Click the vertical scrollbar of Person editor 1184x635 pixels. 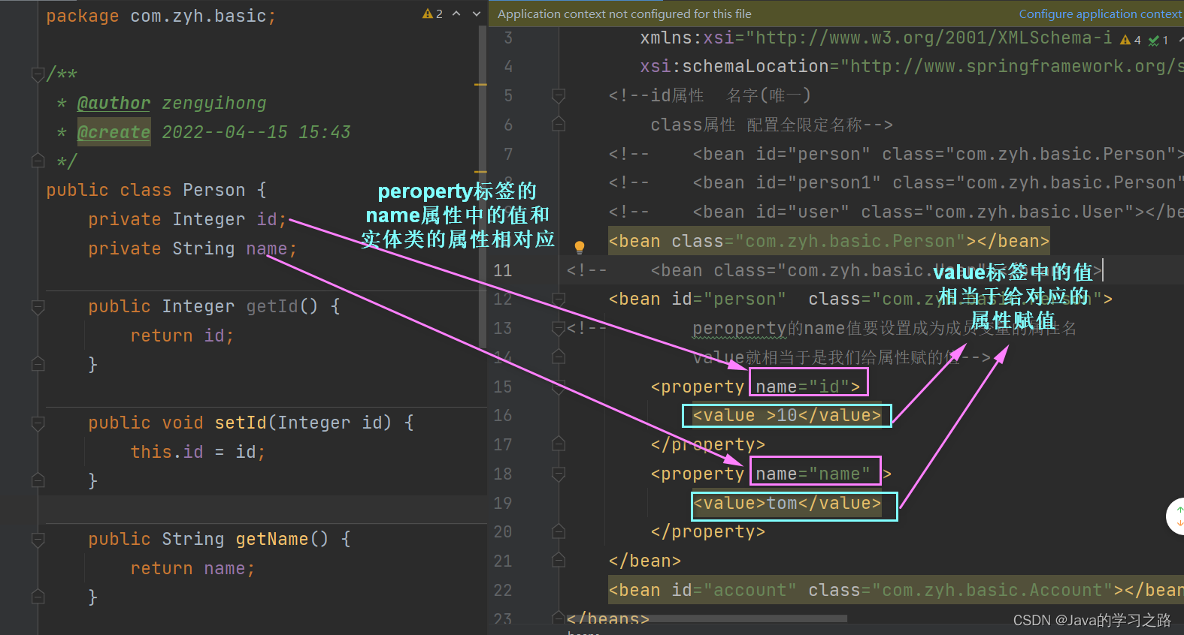coord(483,188)
